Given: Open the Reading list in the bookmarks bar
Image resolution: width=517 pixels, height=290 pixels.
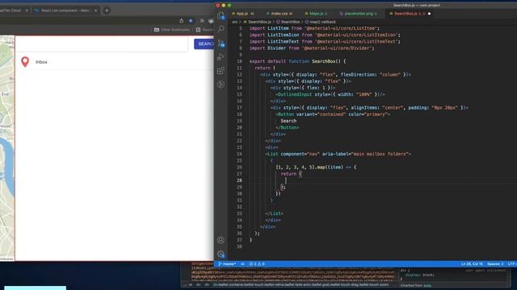Looking at the screenshot, I should click(x=204, y=30).
